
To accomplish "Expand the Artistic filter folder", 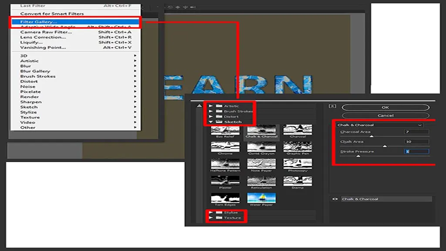I will (x=211, y=106).
